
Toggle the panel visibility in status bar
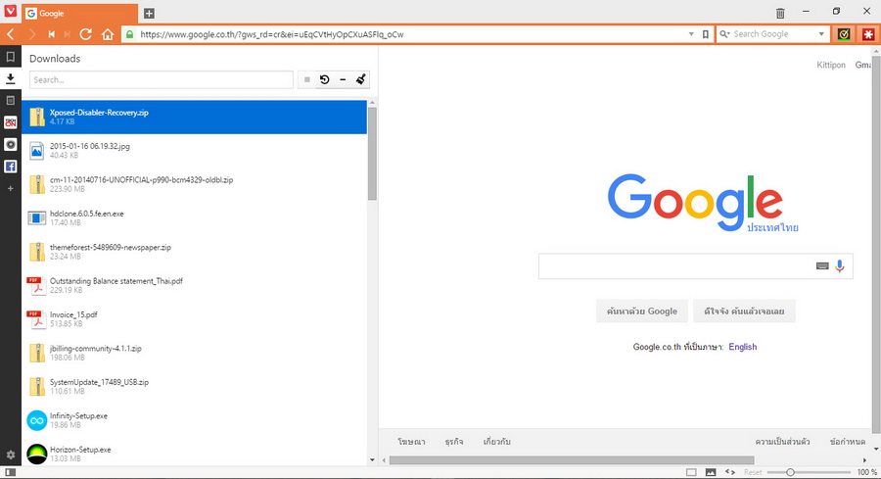(x=691, y=472)
